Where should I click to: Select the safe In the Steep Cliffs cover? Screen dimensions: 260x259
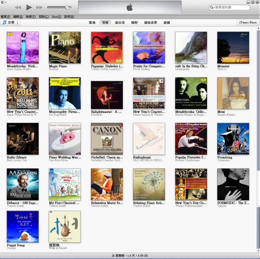191,48
